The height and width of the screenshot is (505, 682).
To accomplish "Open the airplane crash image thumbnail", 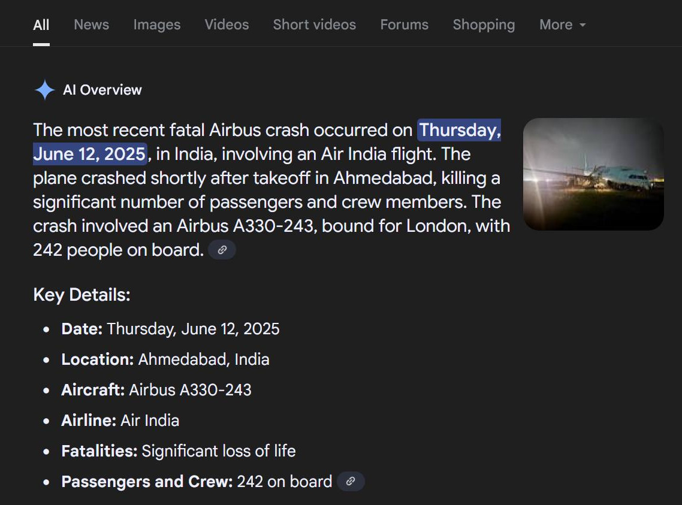I will [593, 174].
